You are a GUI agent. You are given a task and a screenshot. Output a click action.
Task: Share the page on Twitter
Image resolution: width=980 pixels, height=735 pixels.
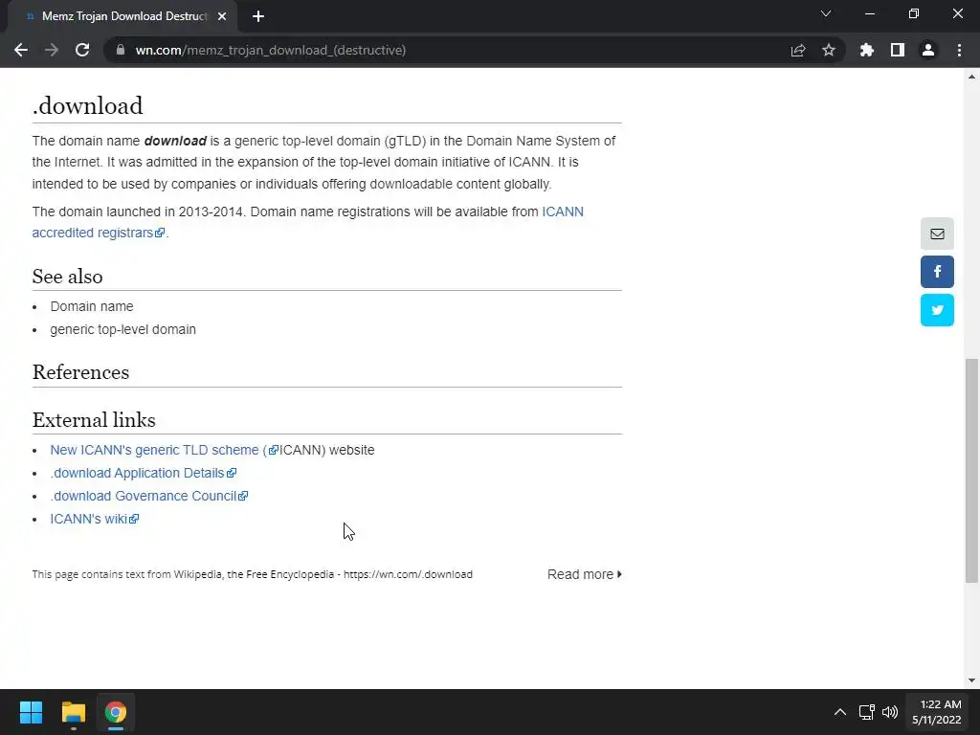click(937, 310)
